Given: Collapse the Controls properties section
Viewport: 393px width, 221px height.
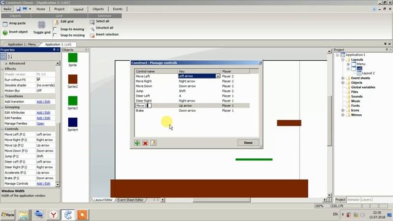Looking at the screenshot, I should pyautogui.click(x=2, y=129).
